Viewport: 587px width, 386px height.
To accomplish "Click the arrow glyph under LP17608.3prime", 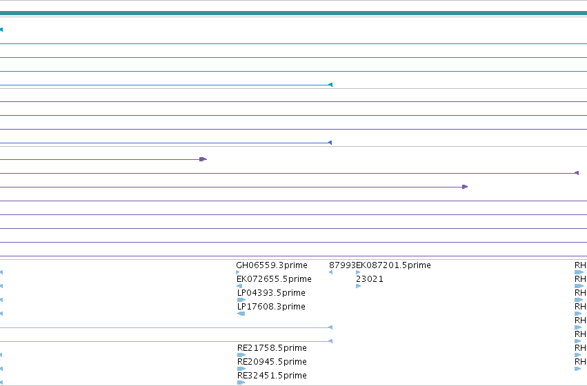I will click(241, 314).
